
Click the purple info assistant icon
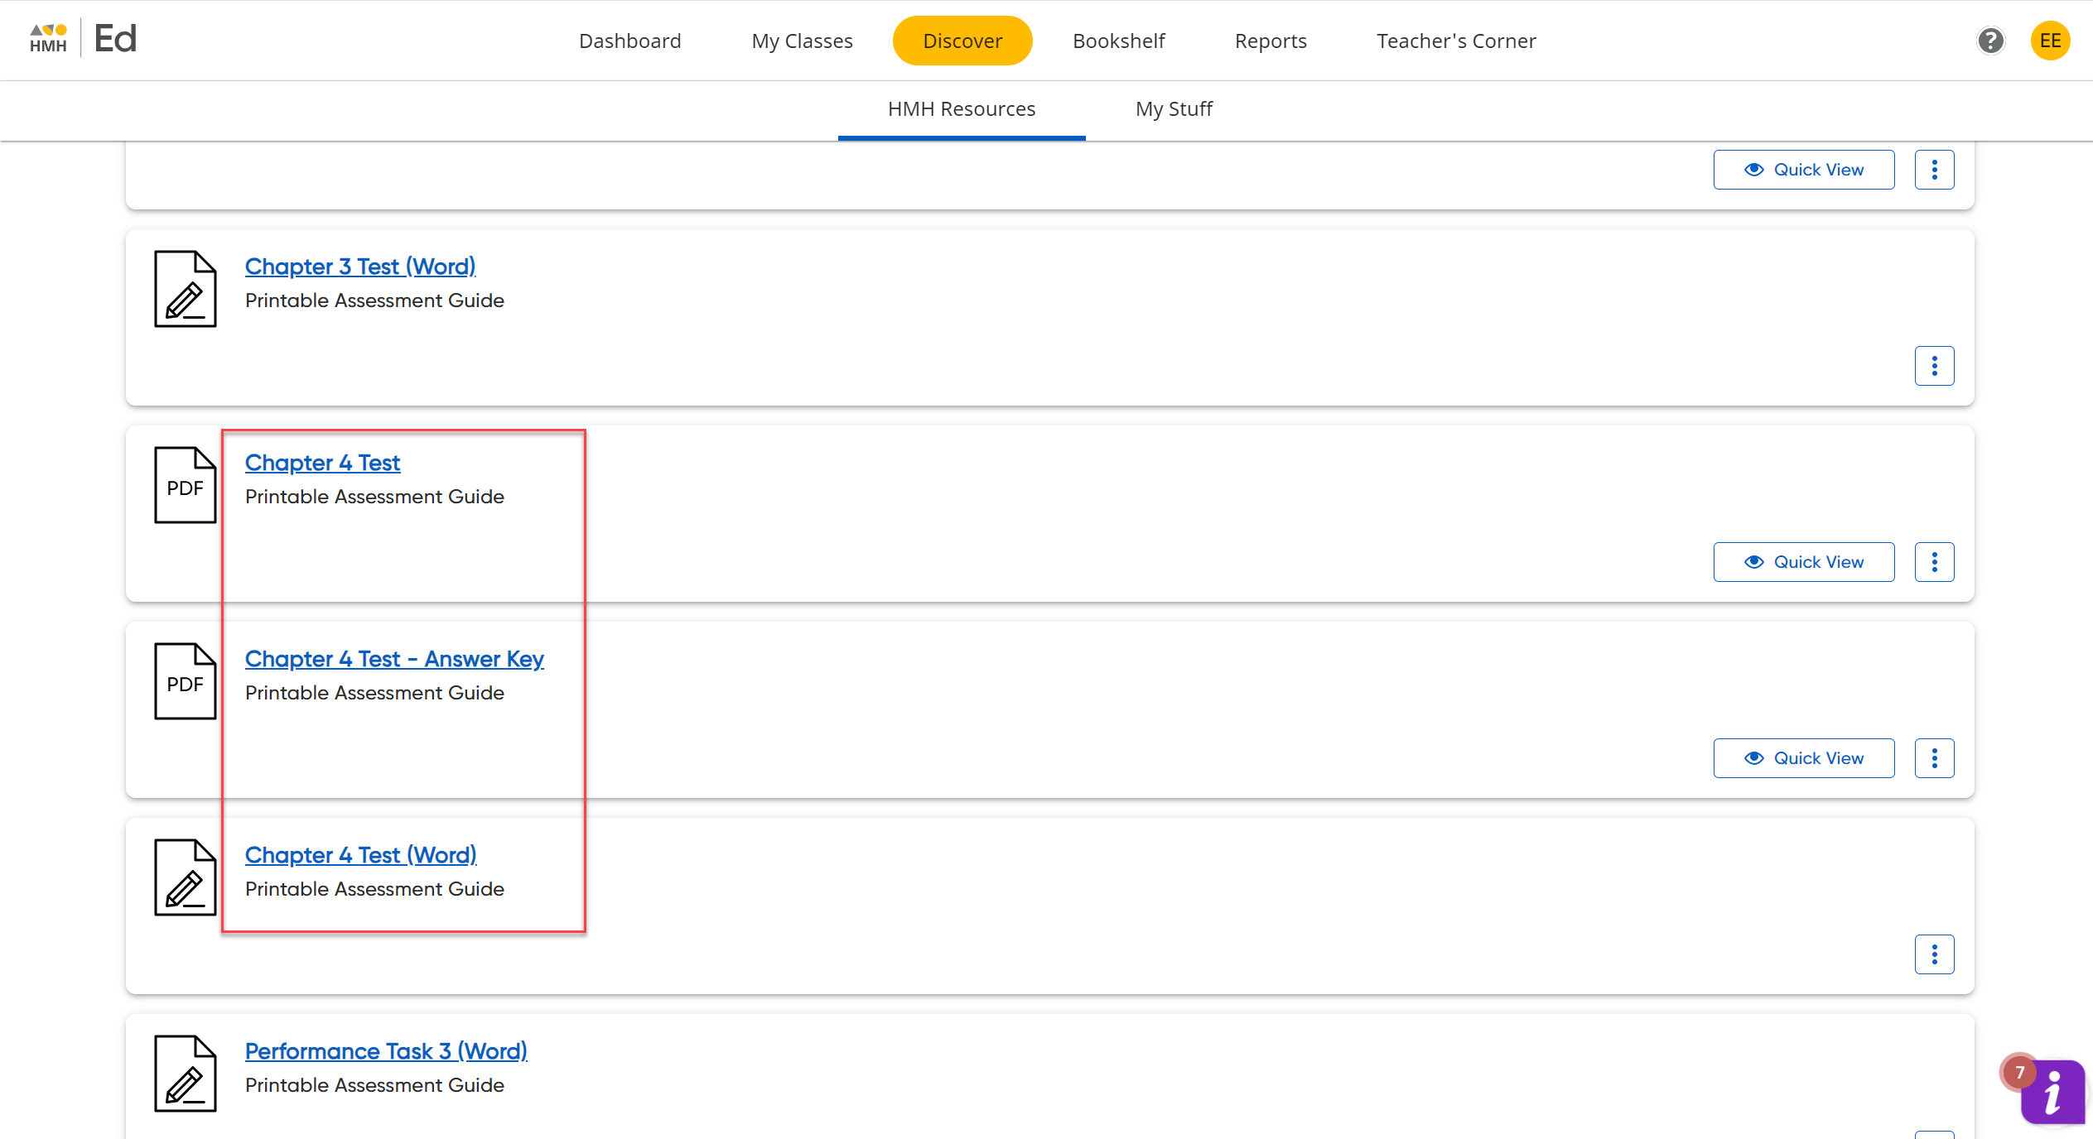2052,1092
